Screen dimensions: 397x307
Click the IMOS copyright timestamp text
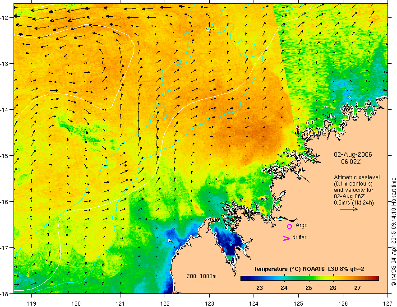point(394,233)
